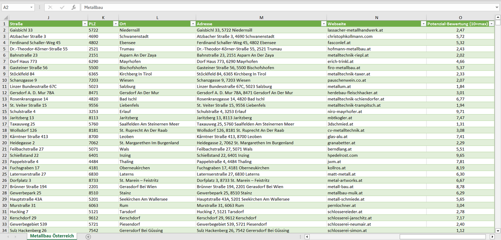
Task: Click the Enter checkmark icon in formula bar
Action: (62, 7)
